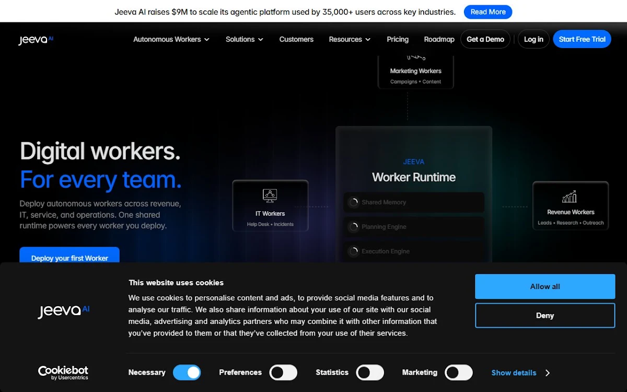Click the 'Digital workers.' headline

(100, 151)
